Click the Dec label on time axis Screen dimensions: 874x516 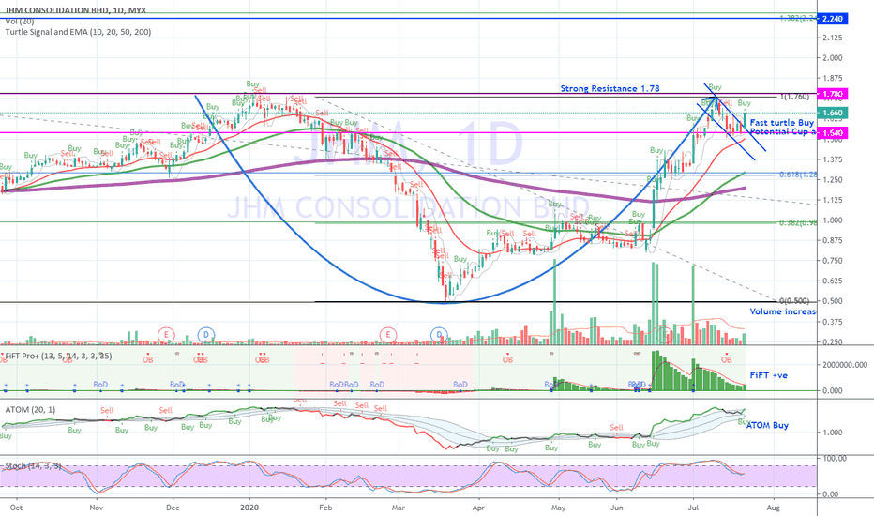pyautogui.click(x=173, y=508)
